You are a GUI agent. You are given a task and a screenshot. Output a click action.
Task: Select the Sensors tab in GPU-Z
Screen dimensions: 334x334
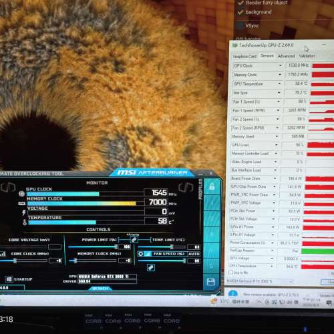coord(267,55)
